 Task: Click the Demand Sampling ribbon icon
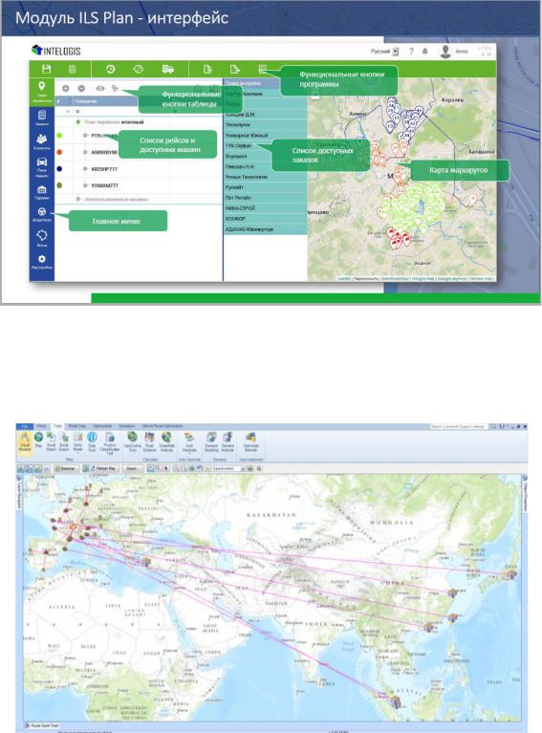[211, 442]
